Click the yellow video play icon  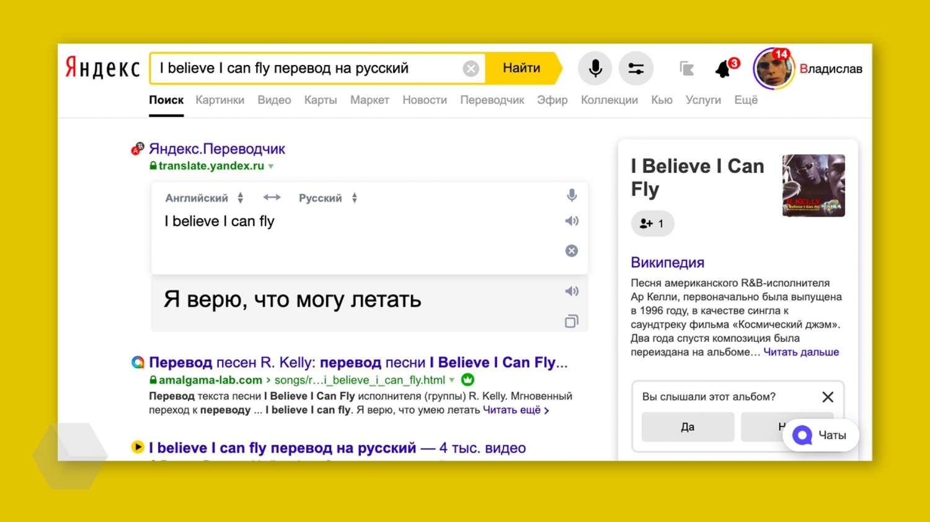pos(138,447)
